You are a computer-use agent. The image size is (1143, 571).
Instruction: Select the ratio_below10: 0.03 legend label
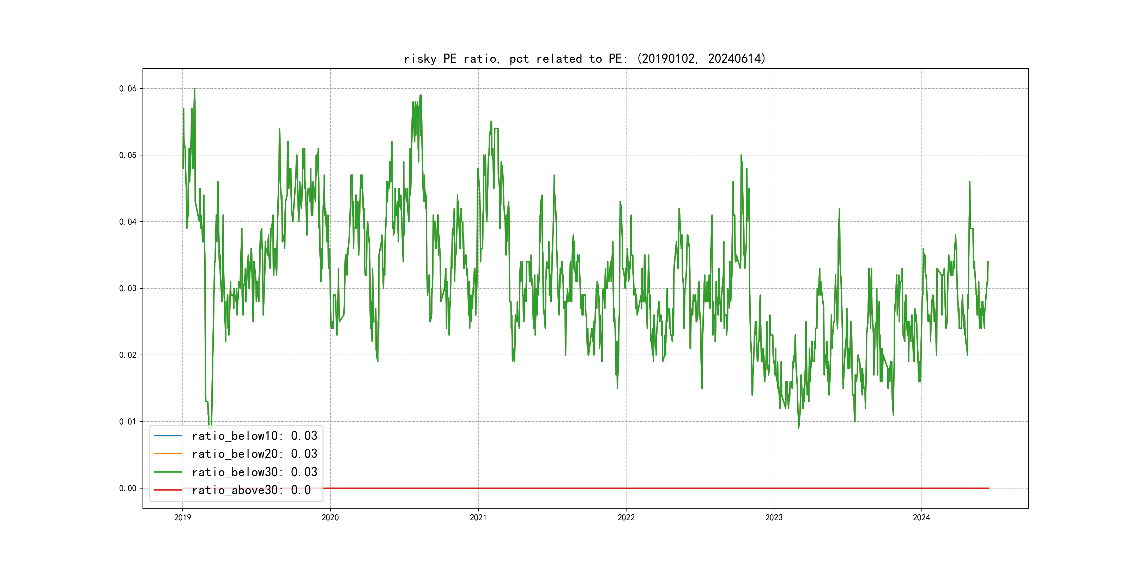point(254,436)
